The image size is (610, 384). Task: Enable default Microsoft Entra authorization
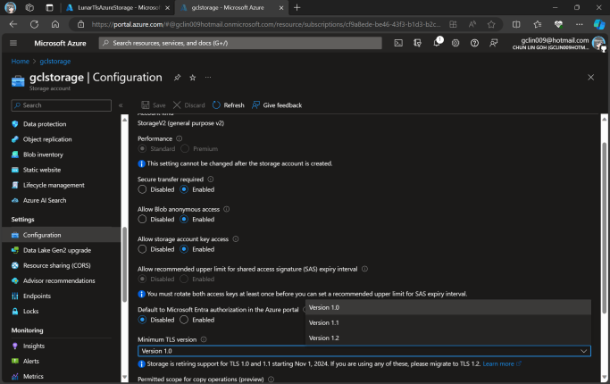coord(185,320)
